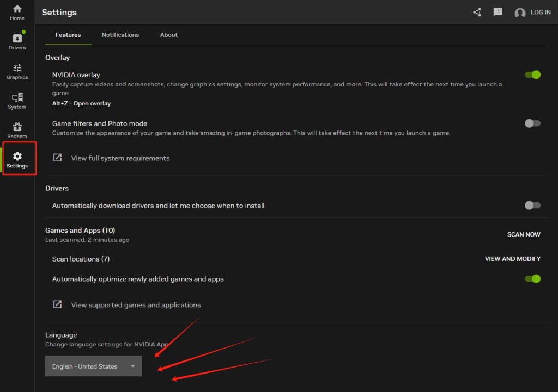Click Change language settings for NVIDIA App text
The image size is (558, 392).
coord(107,344)
